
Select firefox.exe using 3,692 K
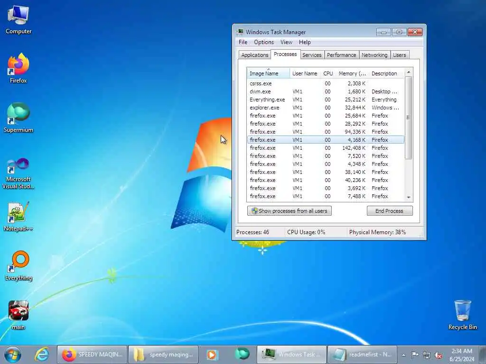pyautogui.click(x=326, y=188)
